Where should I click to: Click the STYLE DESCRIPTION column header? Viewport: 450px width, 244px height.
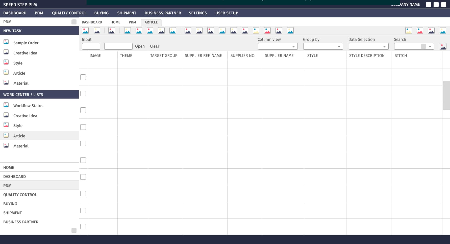367,56
